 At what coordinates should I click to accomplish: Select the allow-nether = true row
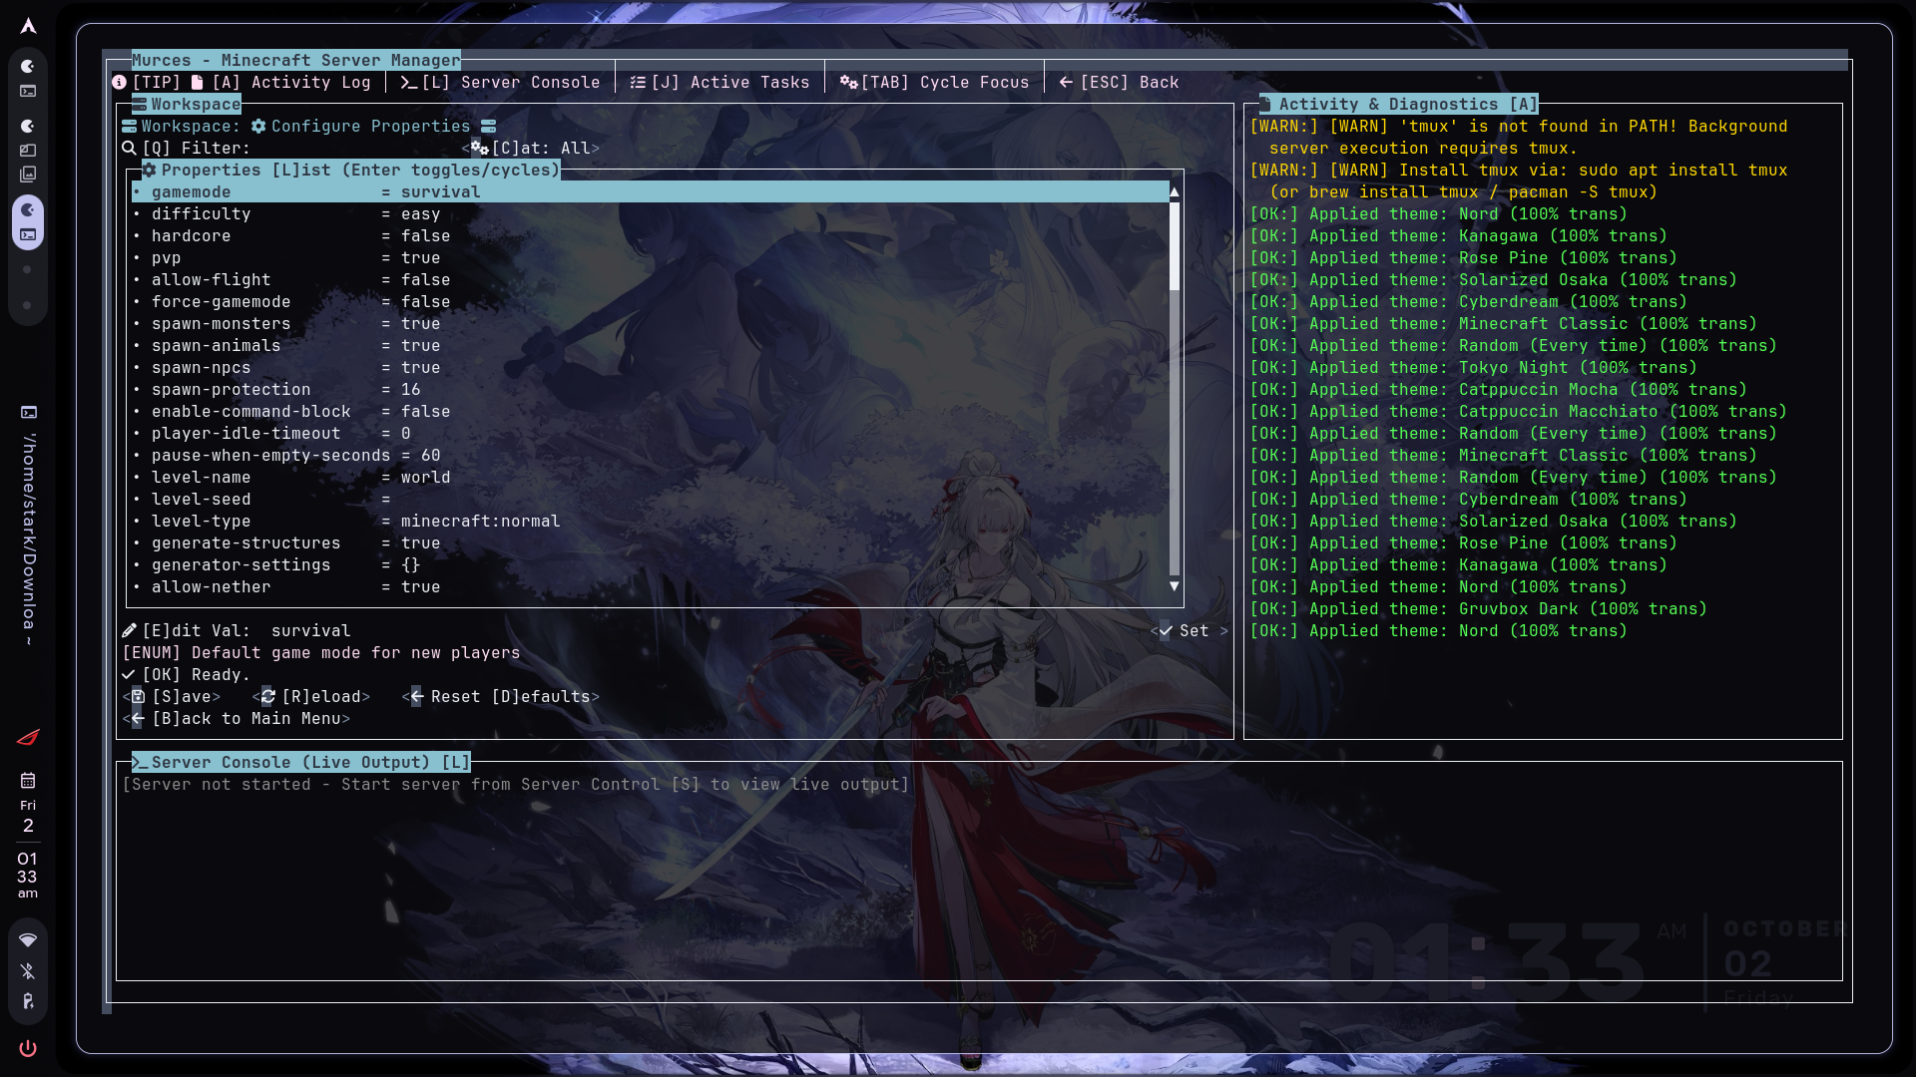click(x=651, y=587)
